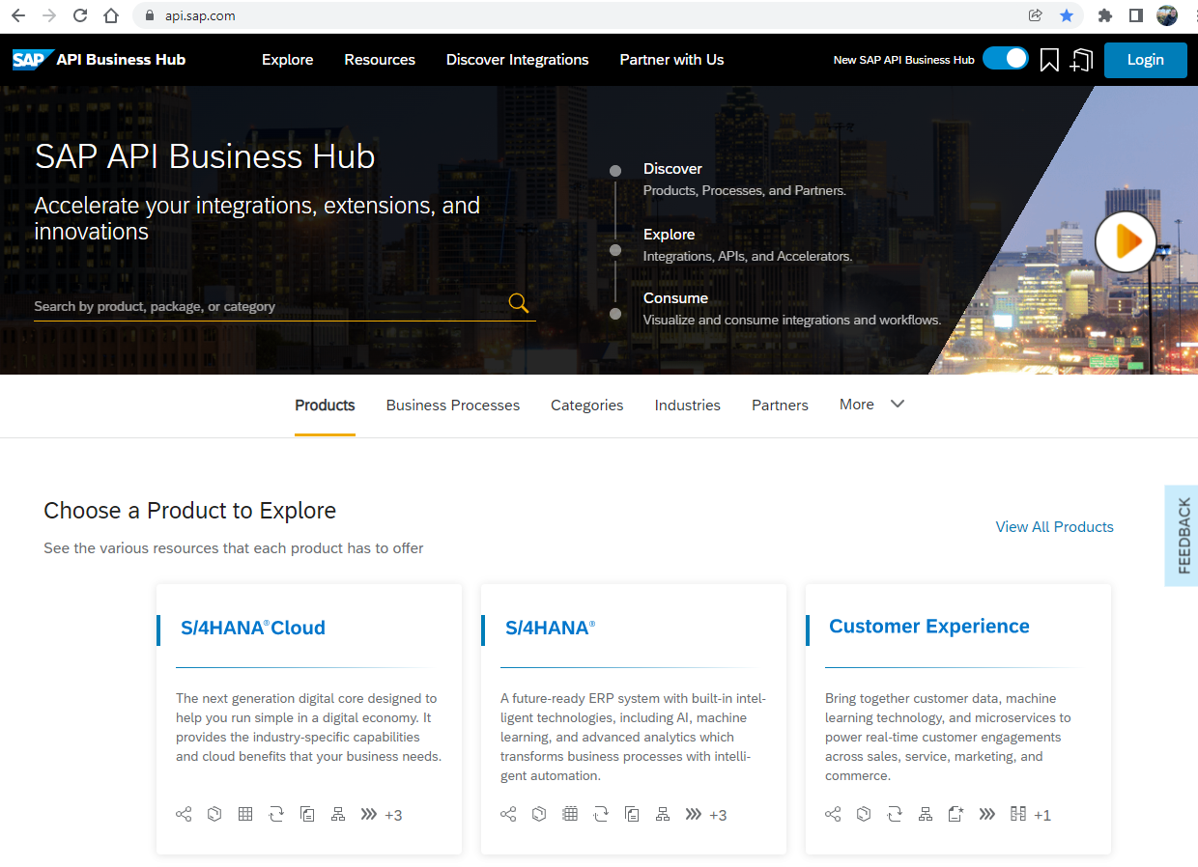
Task: Click the Login button
Action: [x=1145, y=60]
